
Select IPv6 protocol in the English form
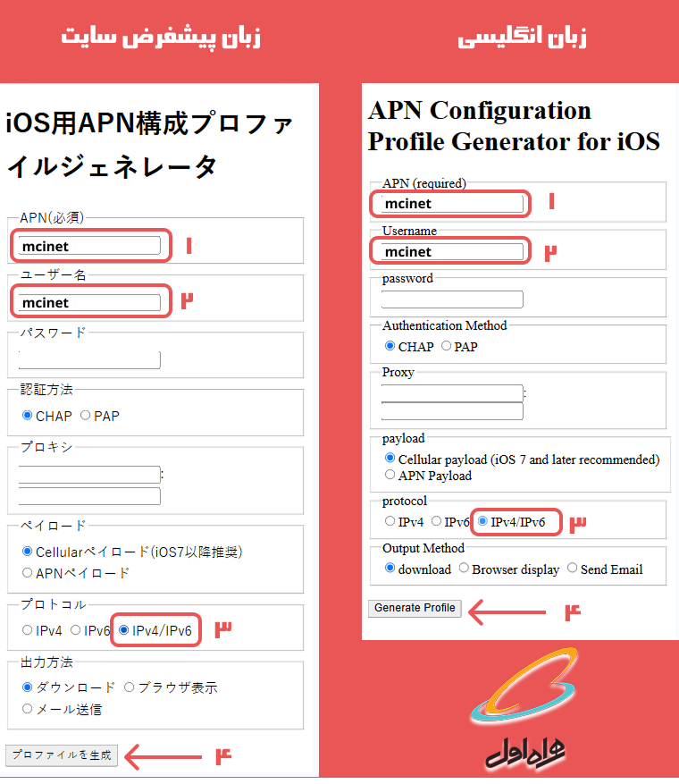click(436, 521)
